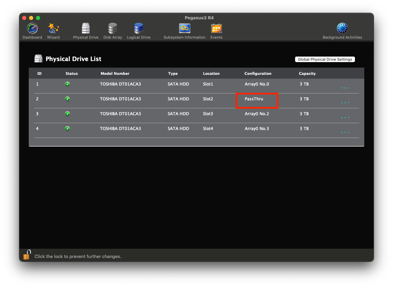Click the Location column header
393x287 pixels.
tap(211, 73)
